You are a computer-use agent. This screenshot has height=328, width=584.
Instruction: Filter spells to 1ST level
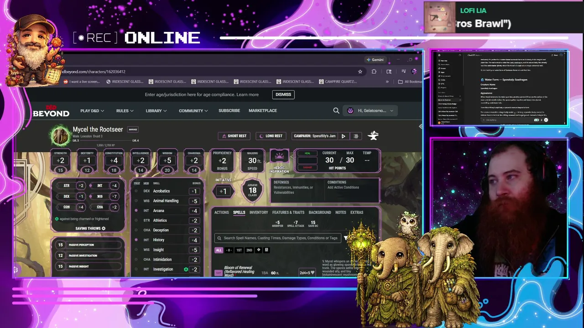tap(239, 250)
